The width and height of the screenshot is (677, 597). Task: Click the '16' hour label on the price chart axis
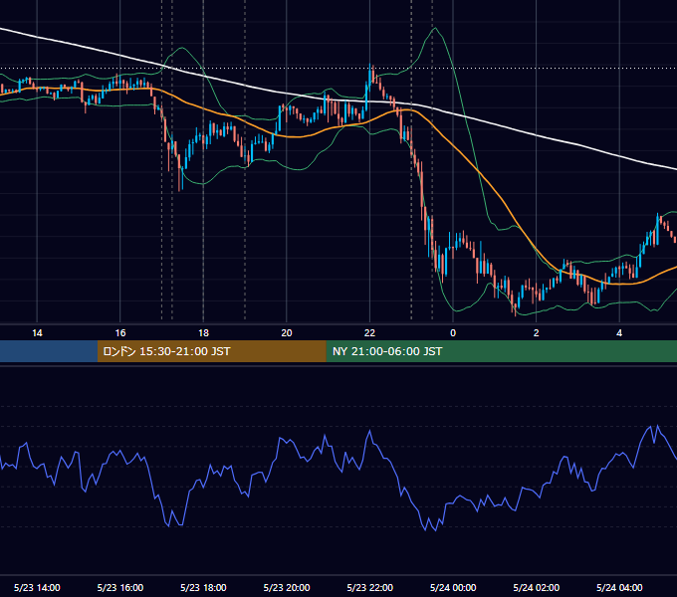(120, 333)
